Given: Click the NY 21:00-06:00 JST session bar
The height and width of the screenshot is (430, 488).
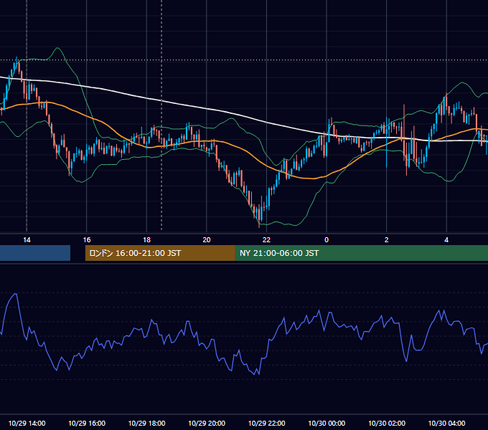Looking at the screenshot, I should point(361,253).
